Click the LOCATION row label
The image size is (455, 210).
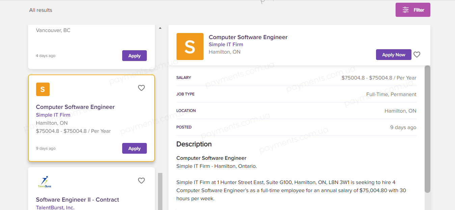[186, 111]
